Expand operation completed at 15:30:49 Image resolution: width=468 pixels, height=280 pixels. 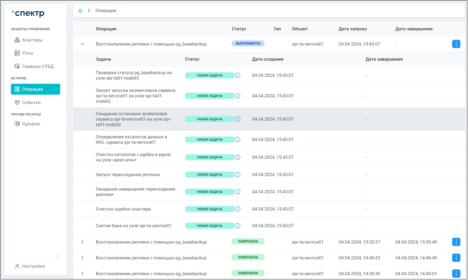[x=82, y=242]
